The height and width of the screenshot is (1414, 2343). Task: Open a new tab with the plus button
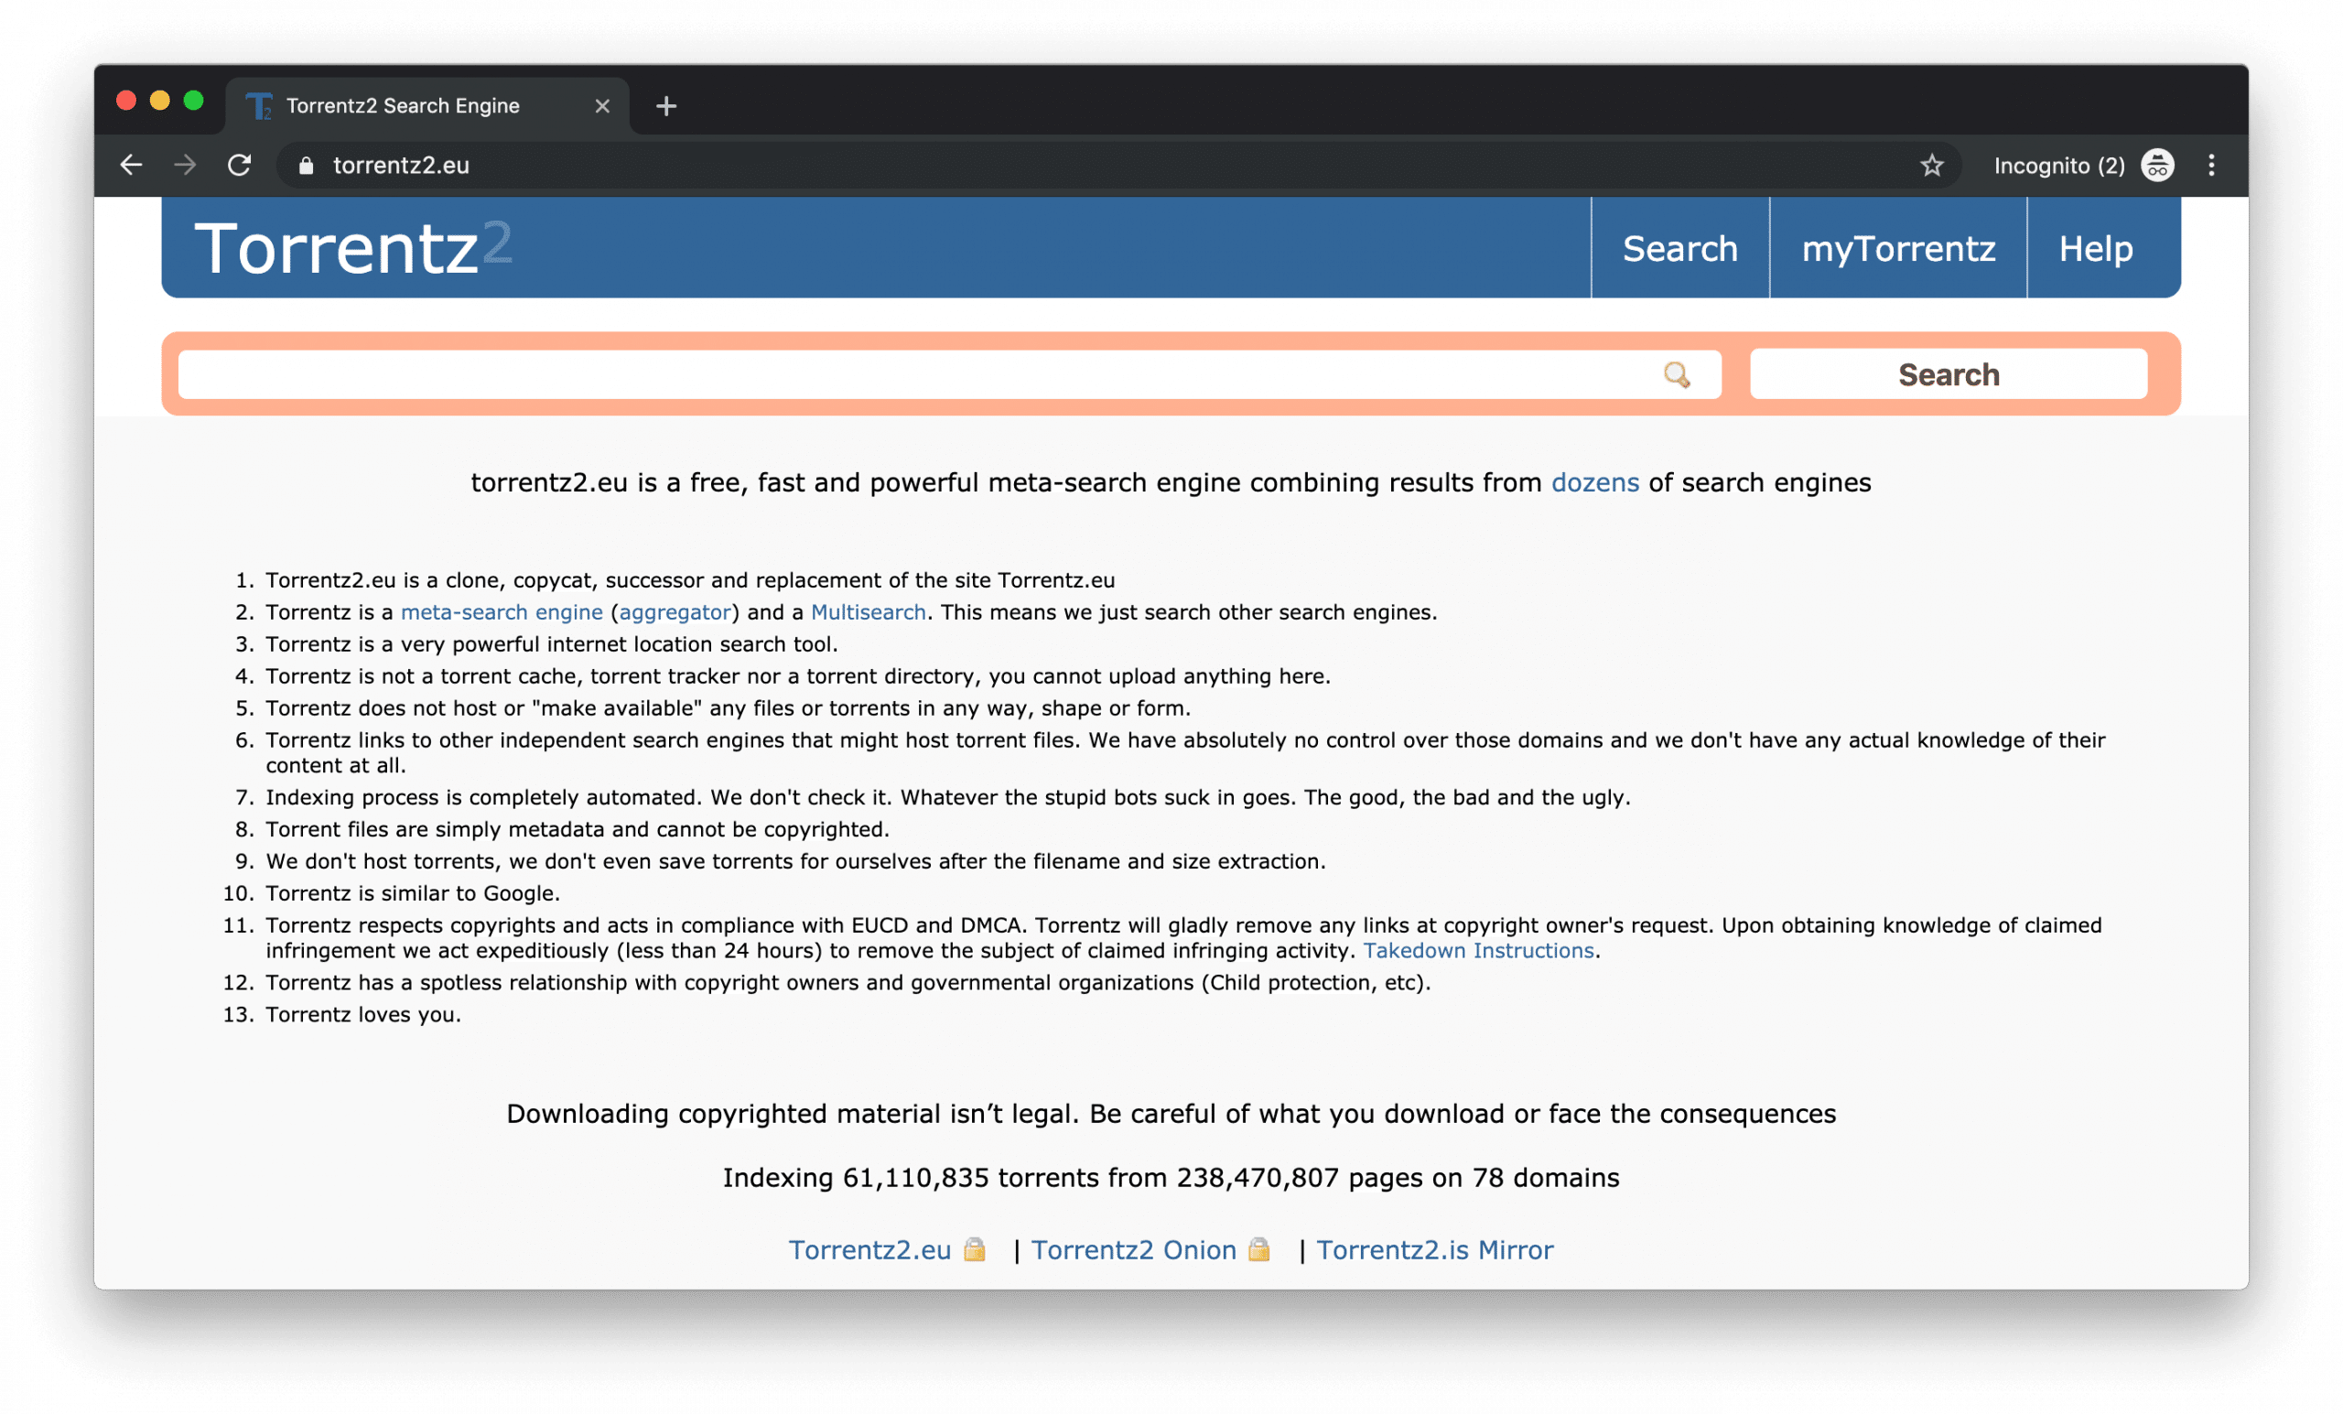tap(666, 105)
